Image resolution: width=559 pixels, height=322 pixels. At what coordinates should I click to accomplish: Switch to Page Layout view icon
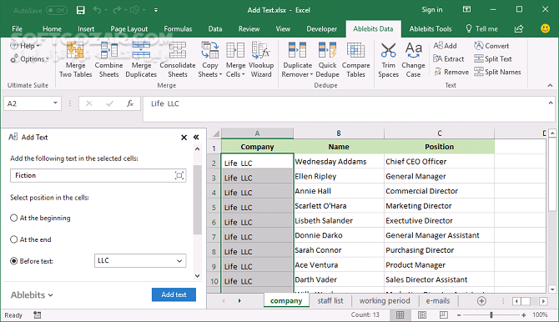coord(421,314)
